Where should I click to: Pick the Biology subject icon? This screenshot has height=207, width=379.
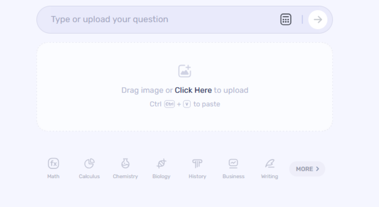point(161,163)
